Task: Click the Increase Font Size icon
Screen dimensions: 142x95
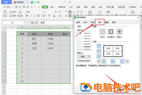Action: point(56,12)
